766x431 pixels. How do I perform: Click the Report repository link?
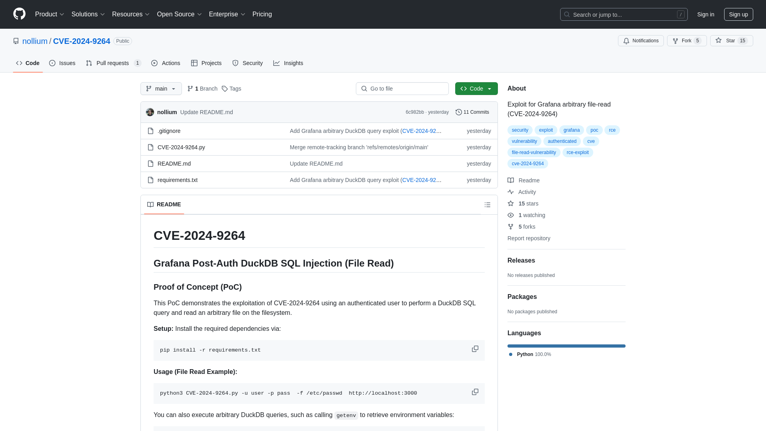[x=529, y=238]
